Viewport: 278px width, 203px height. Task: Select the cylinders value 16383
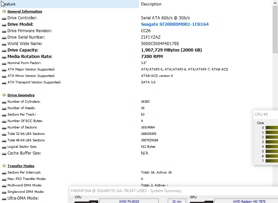click(x=145, y=102)
